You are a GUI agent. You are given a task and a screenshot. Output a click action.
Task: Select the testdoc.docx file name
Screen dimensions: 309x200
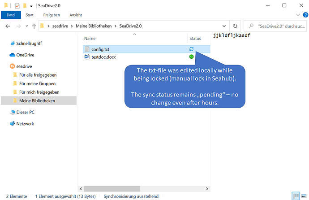pyautogui.click(x=103, y=57)
